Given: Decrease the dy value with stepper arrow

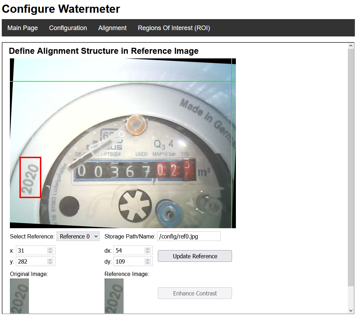Looking at the screenshot, I should click(x=148, y=263).
